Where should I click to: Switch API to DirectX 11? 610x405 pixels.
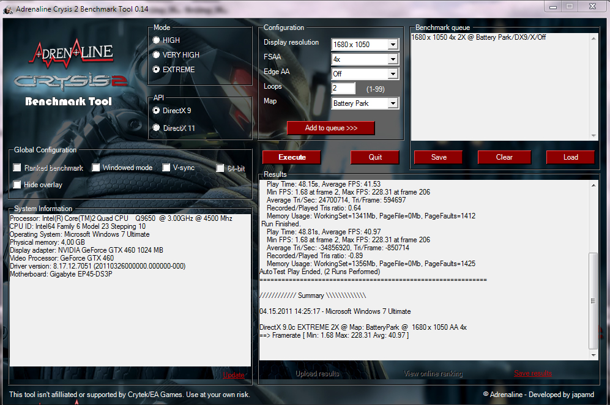click(157, 128)
